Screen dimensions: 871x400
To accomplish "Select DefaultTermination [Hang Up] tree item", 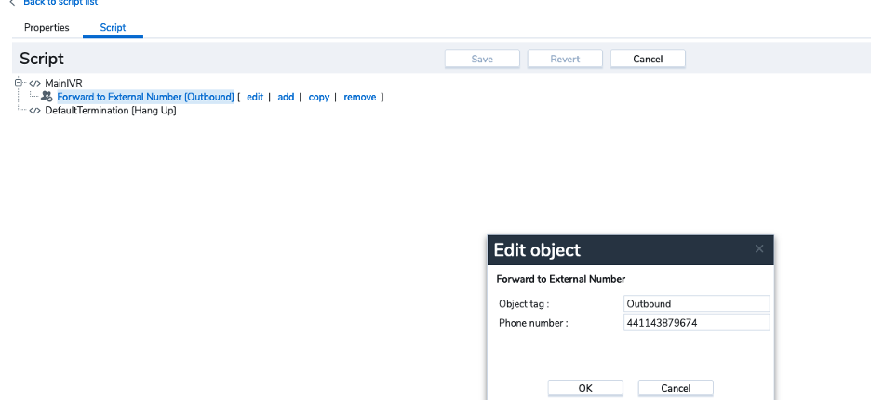I will click(111, 110).
